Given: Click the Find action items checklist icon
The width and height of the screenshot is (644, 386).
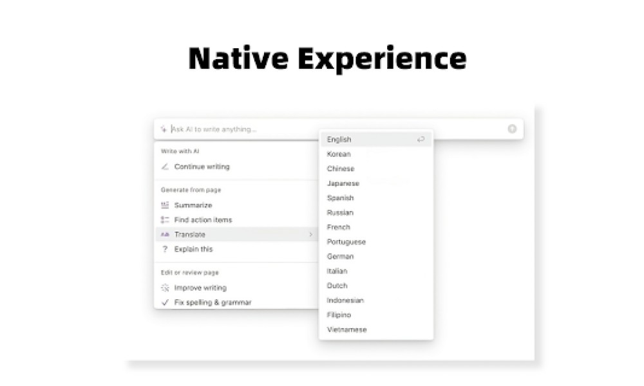Looking at the screenshot, I should pyautogui.click(x=165, y=220).
